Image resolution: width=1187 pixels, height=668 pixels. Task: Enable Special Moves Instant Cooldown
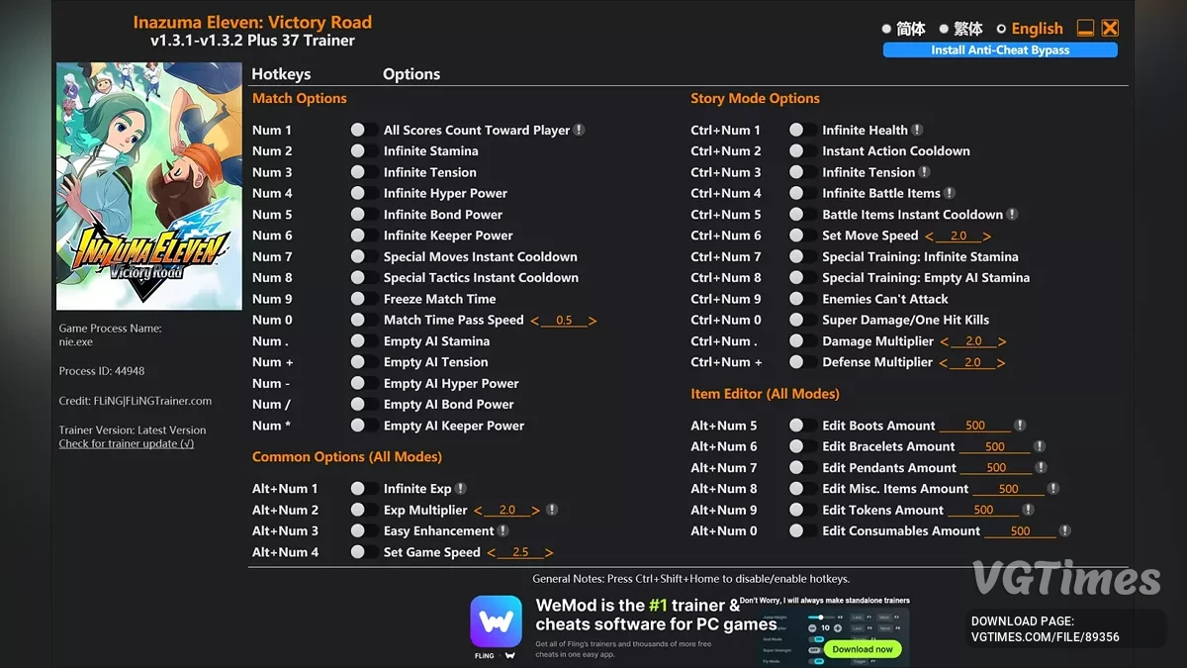tap(363, 256)
